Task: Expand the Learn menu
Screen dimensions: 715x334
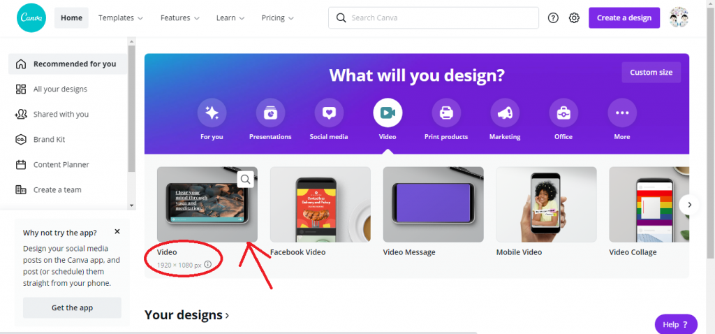Action: [230, 17]
